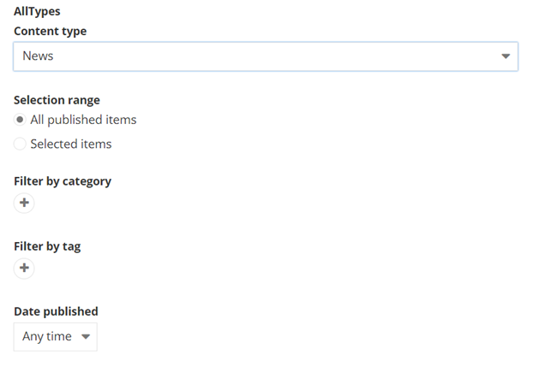557x366 pixels.
Task: Click the Filter by tag label
Action: pyautogui.click(x=47, y=246)
